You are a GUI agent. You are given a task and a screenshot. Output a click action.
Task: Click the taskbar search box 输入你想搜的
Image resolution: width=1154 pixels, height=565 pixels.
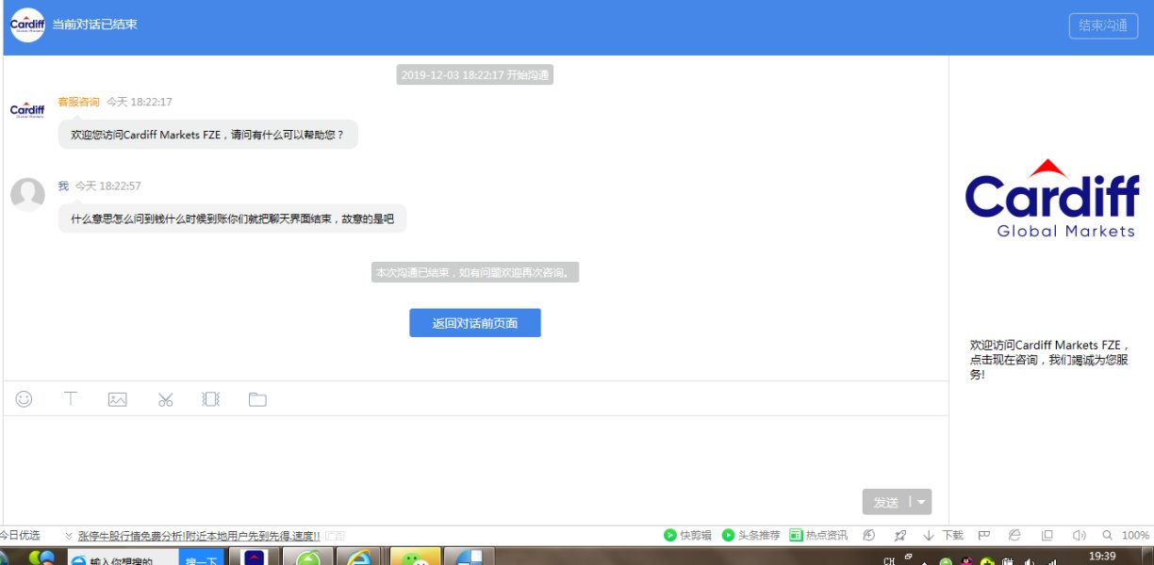[x=124, y=557]
